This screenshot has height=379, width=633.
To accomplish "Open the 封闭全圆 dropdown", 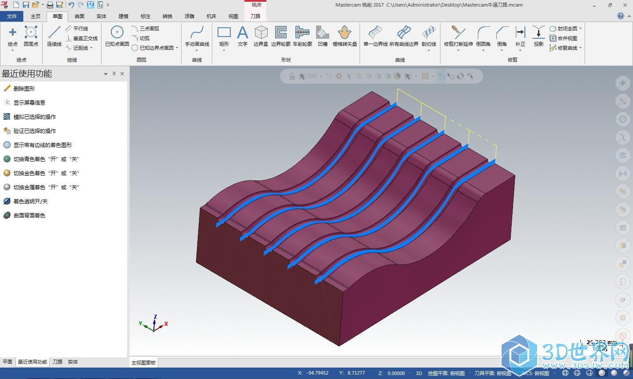I will [x=580, y=29].
